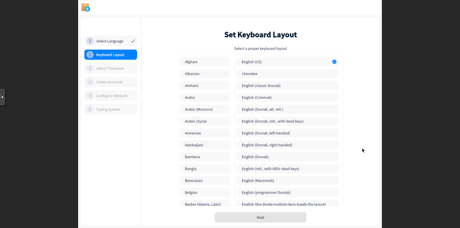Viewport: 460px width, 228px height.
Task: Open the Select Language step
Action: pos(110,41)
